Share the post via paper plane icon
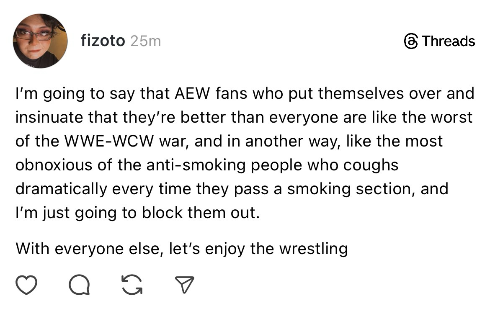Screen dimensions: 490x319 click(x=184, y=285)
